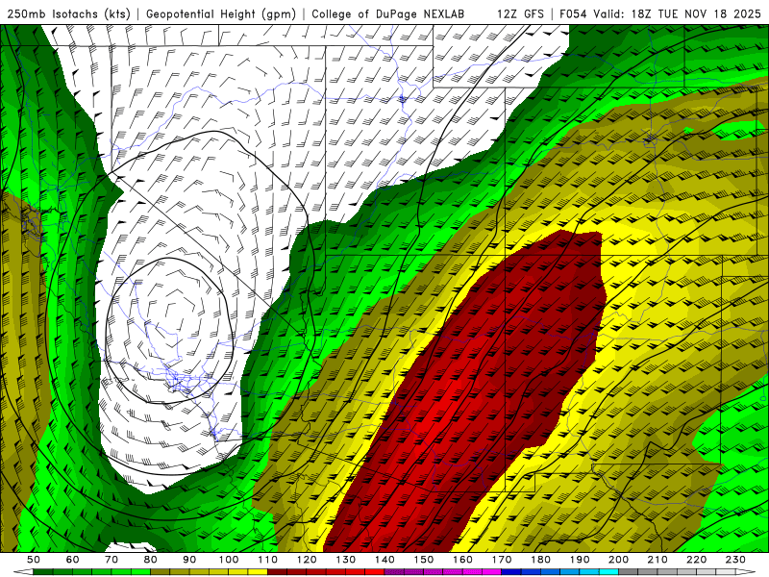Image resolution: width=769 pixels, height=577 pixels.
Task: Click the '130' color bar label
Action: coord(345,560)
